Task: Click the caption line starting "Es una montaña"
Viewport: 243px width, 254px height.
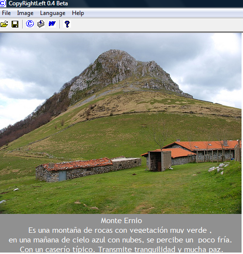Action: point(120,230)
